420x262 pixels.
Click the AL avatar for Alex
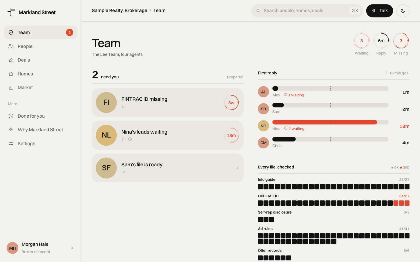tap(263, 92)
